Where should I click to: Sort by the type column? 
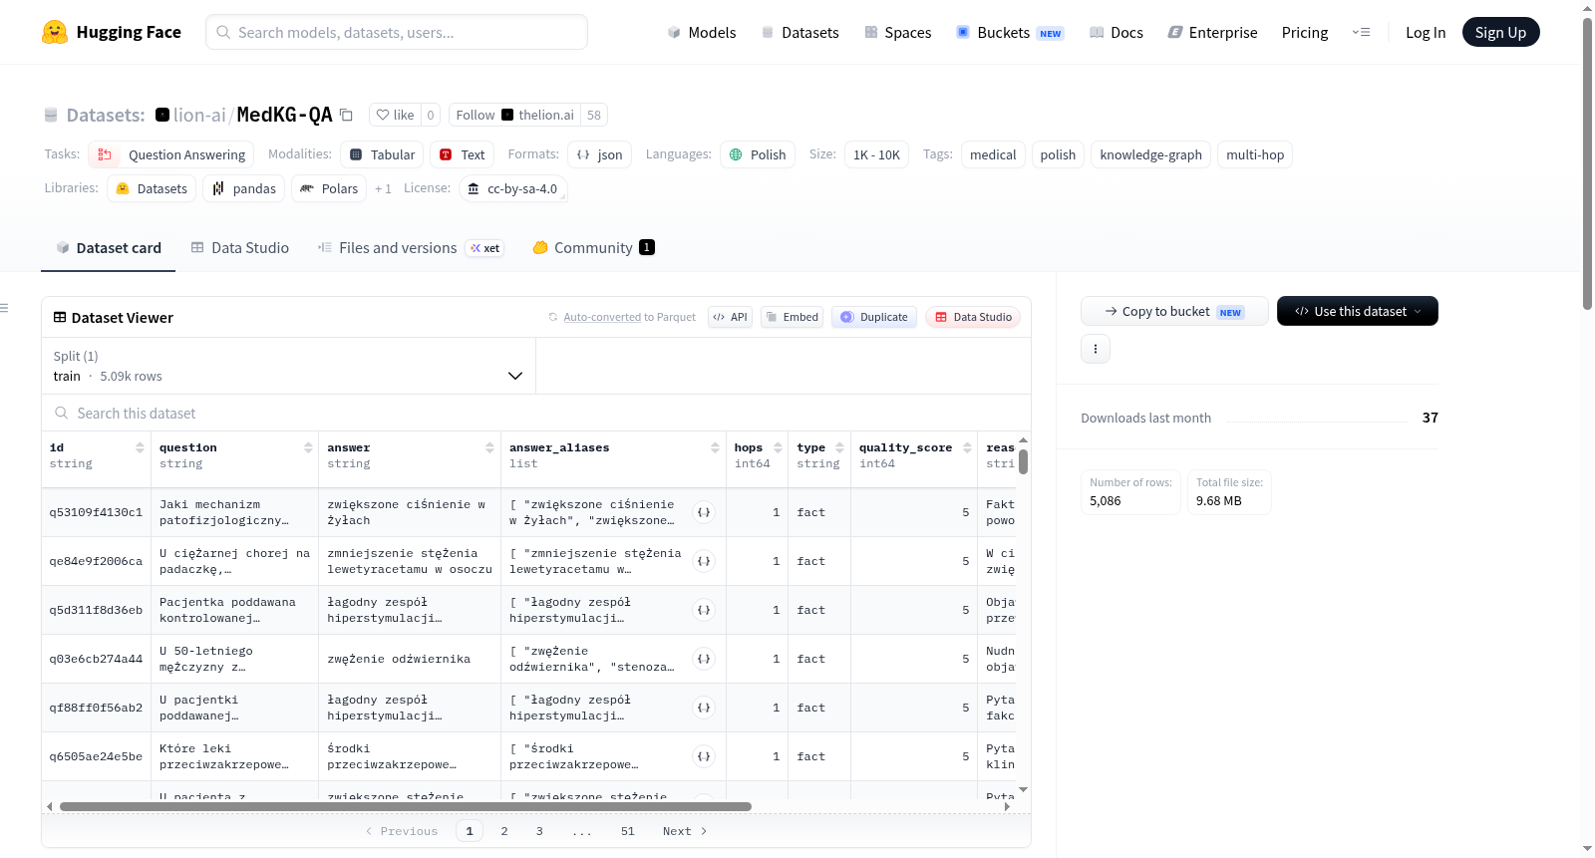click(x=839, y=447)
